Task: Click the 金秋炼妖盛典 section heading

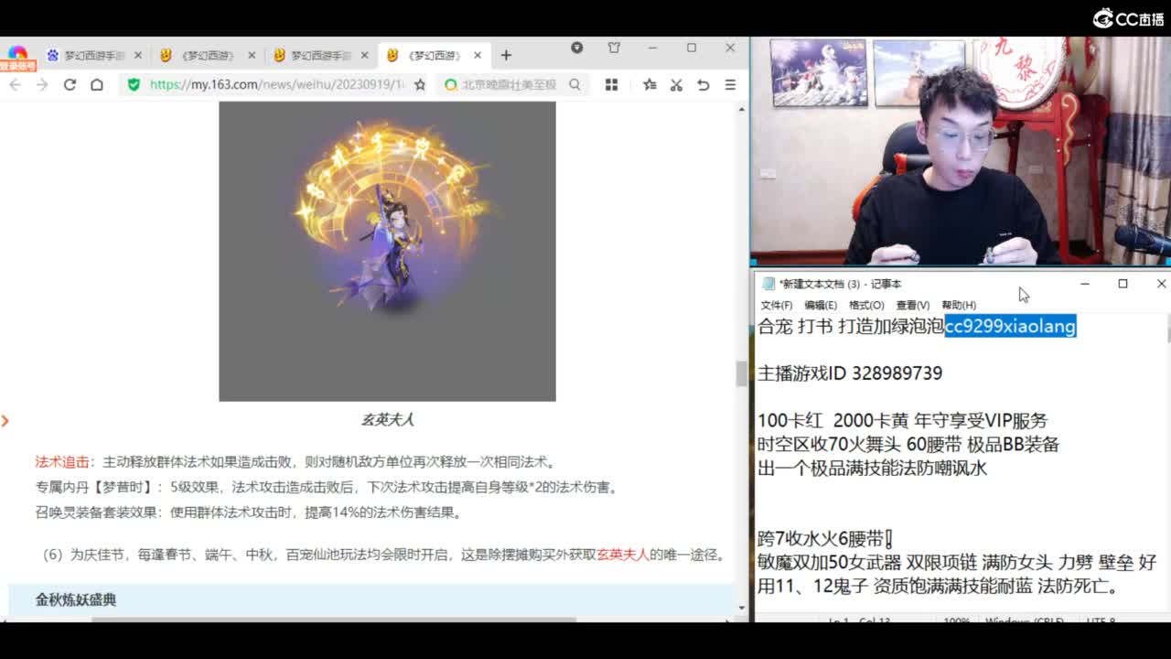Action: pos(76,600)
